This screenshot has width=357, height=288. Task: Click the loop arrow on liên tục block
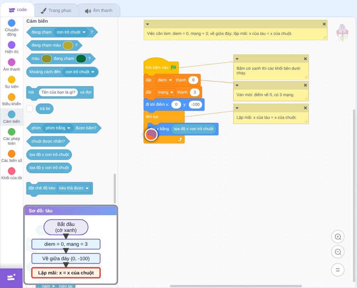pos(180,139)
